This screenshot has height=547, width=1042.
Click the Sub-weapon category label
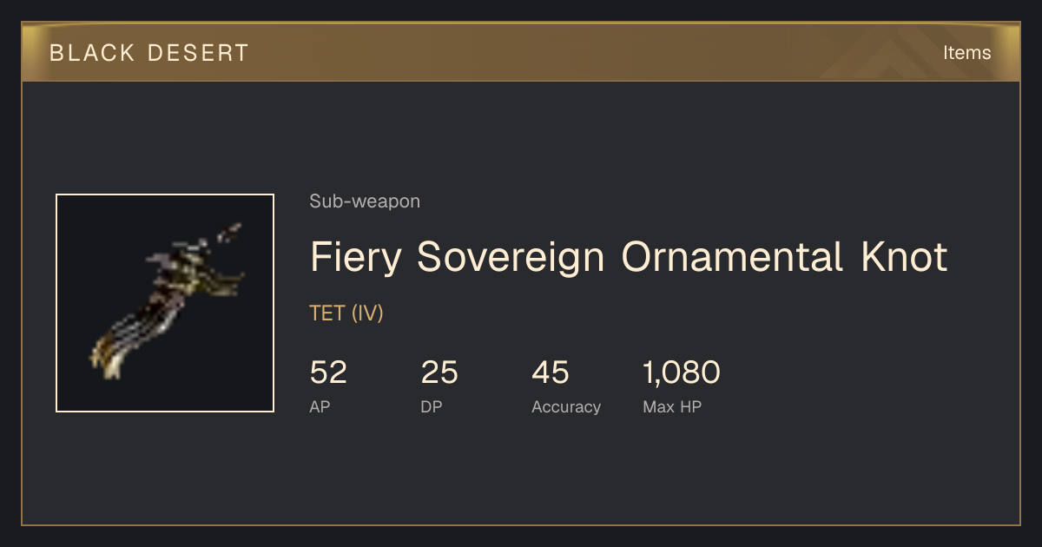[365, 201]
